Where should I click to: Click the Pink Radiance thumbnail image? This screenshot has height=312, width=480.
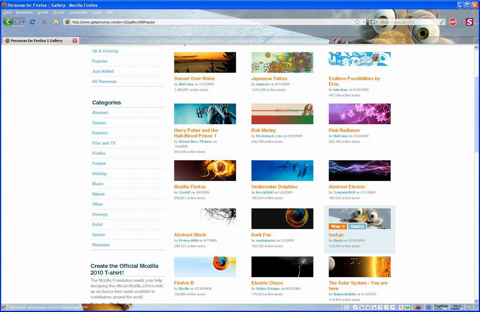click(360, 114)
